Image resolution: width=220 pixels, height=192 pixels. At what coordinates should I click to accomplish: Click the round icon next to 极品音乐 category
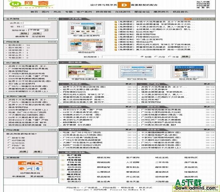[x=63, y=179]
